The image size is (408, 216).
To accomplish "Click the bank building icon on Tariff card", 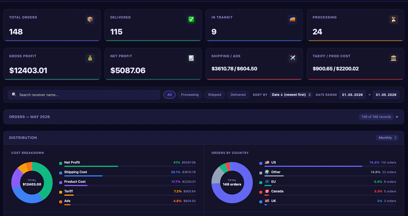I will pyautogui.click(x=394, y=58).
